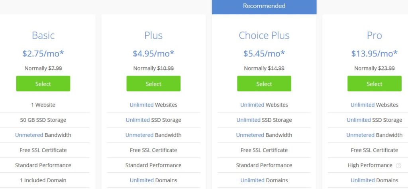Click the $2.75/mo Basic price

coord(43,53)
